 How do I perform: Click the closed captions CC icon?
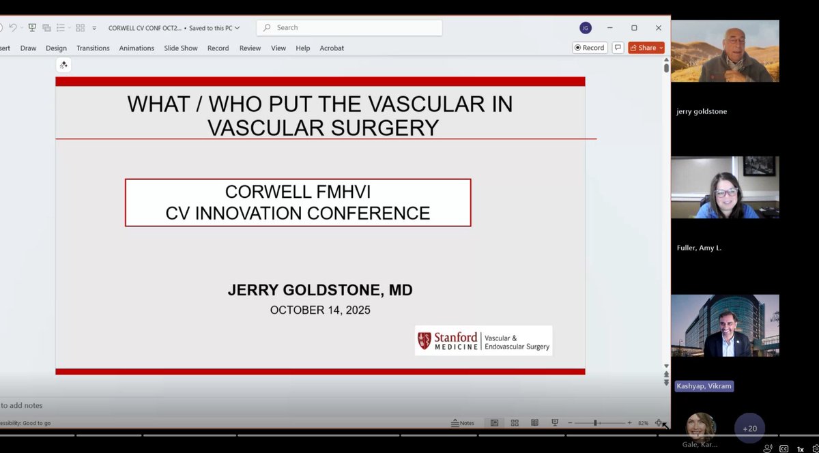coord(783,449)
